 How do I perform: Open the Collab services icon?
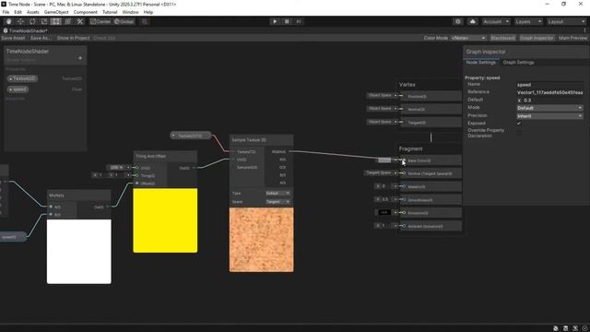pyautogui.click(x=458, y=21)
